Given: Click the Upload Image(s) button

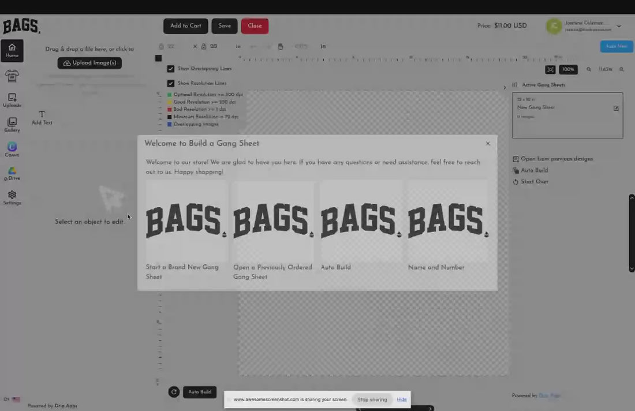Looking at the screenshot, I should [x=89, y=63].
